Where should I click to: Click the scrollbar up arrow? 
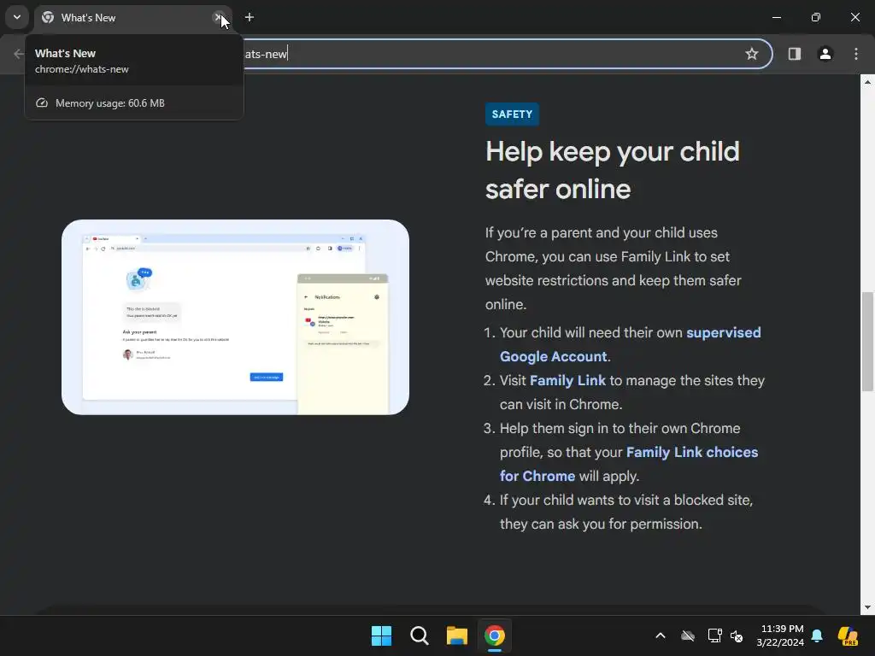[x=867, y=82]
